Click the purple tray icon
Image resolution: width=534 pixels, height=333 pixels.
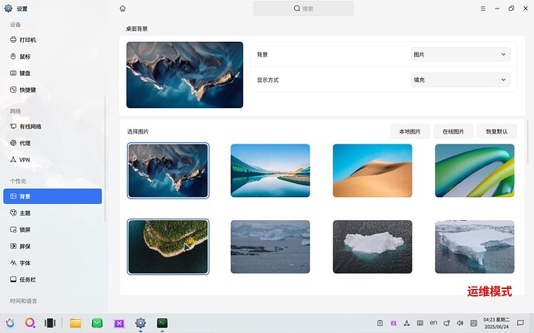click(x=393, y=323)
